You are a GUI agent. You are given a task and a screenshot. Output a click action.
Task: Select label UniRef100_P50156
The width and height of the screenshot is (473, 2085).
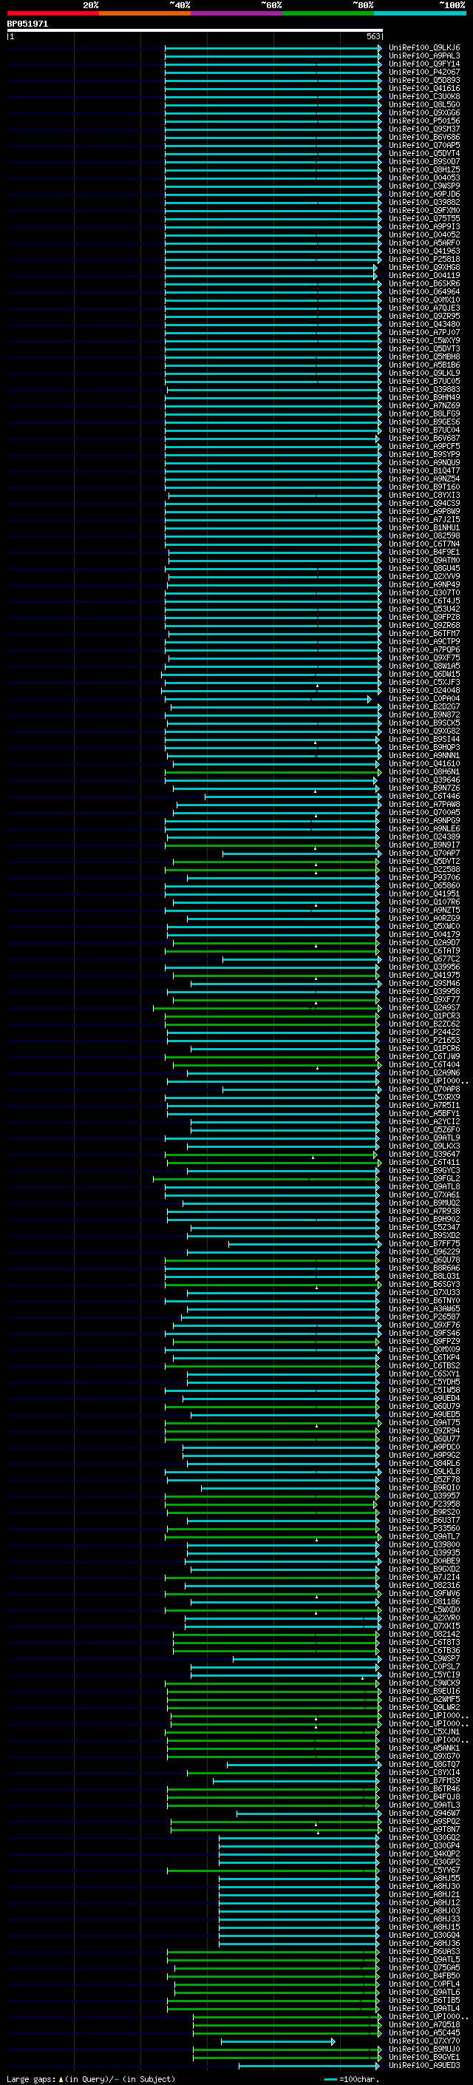tap(424, 121)
